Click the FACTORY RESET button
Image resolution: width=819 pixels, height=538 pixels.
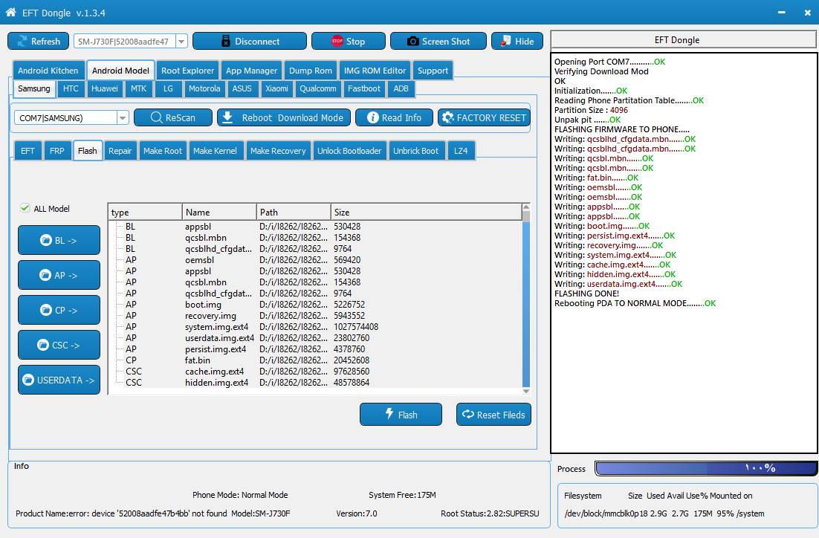(485, 117)
